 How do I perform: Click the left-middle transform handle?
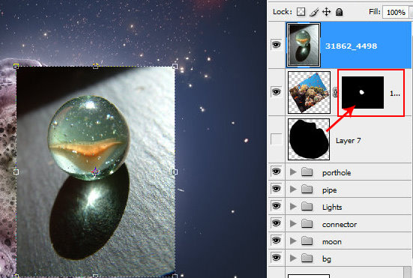16,172
